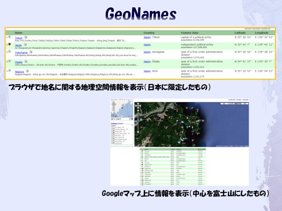Click the Japan country link in Osaka row
282x211 pixels.
click(147, 61)
